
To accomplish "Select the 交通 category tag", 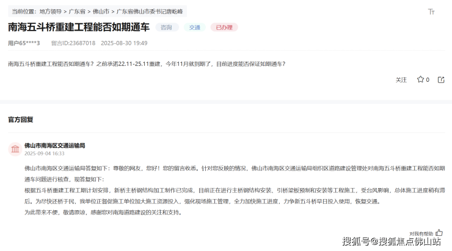I will [x=194, y=27].
